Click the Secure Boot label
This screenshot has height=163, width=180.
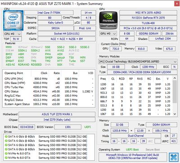(x=153, y=149)
